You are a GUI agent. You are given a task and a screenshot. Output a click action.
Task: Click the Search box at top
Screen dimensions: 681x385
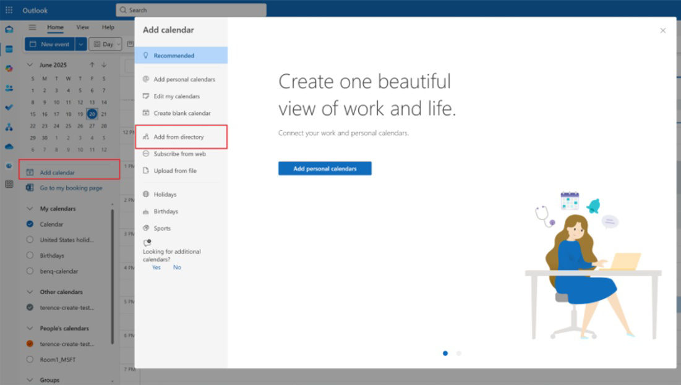click(x=191, y=10)
